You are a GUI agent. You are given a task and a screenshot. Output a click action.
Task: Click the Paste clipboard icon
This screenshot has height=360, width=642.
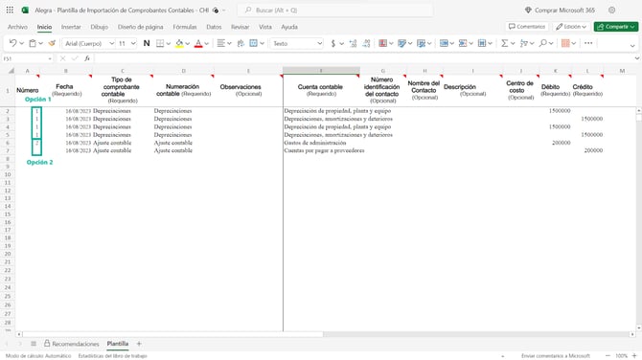click(x=33, y=43)
